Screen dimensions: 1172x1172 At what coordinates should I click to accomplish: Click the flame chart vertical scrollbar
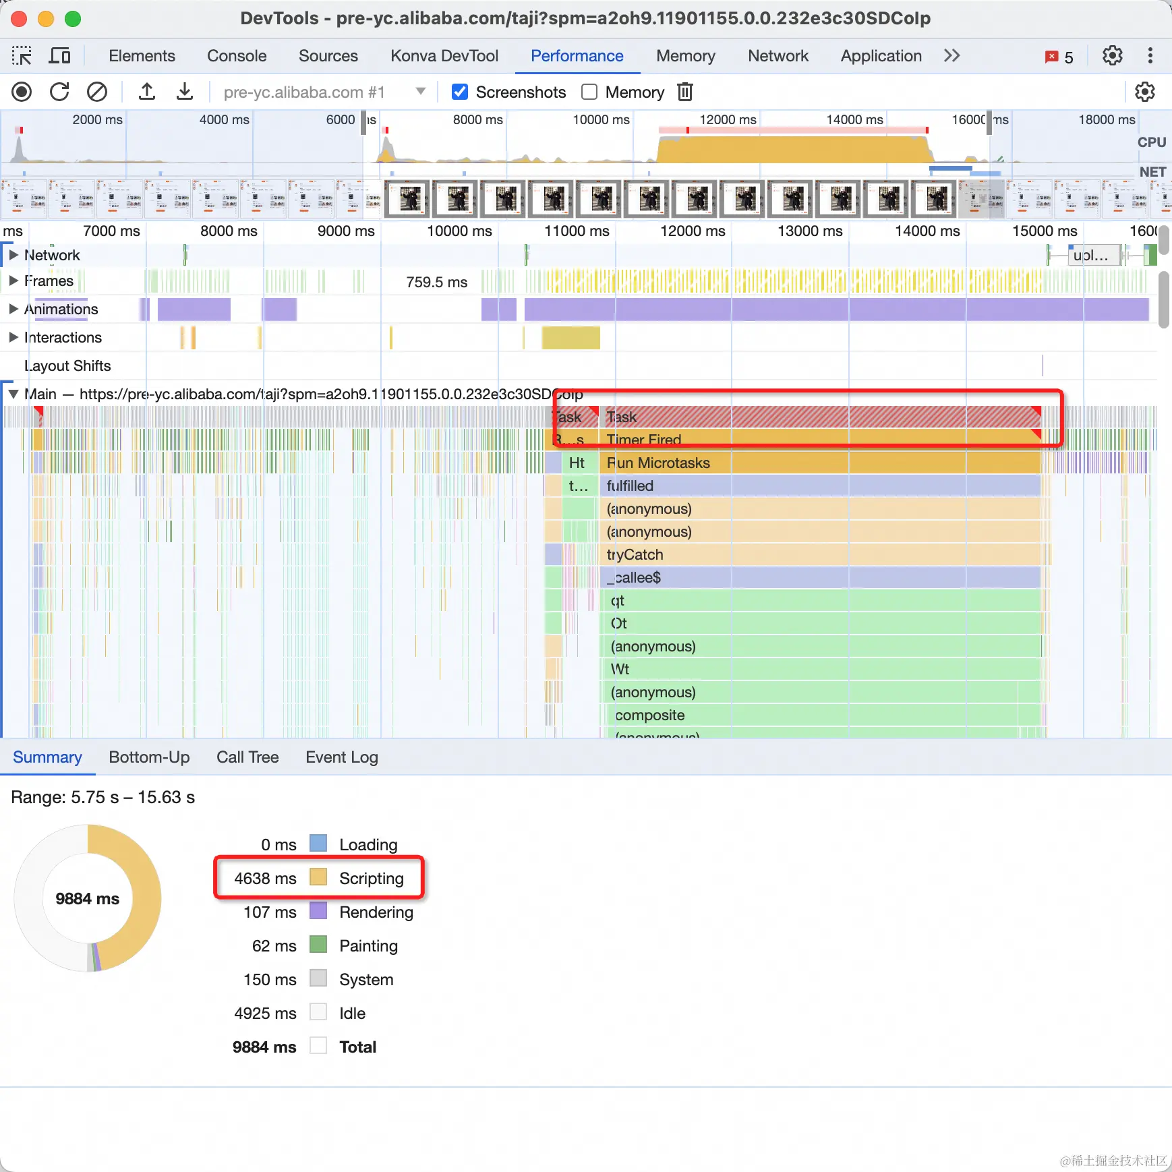point(1164,299)
